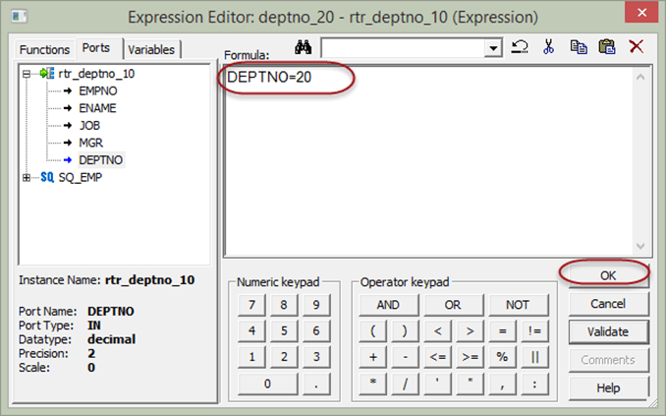Select the DEPTNO port in tree
Viewport: 666px width, 416px height.
click(100, 160)
